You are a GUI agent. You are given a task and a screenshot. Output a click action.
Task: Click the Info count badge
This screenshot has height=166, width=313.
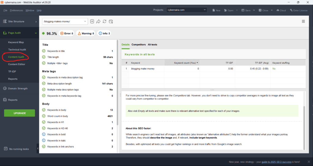(104, 33)
